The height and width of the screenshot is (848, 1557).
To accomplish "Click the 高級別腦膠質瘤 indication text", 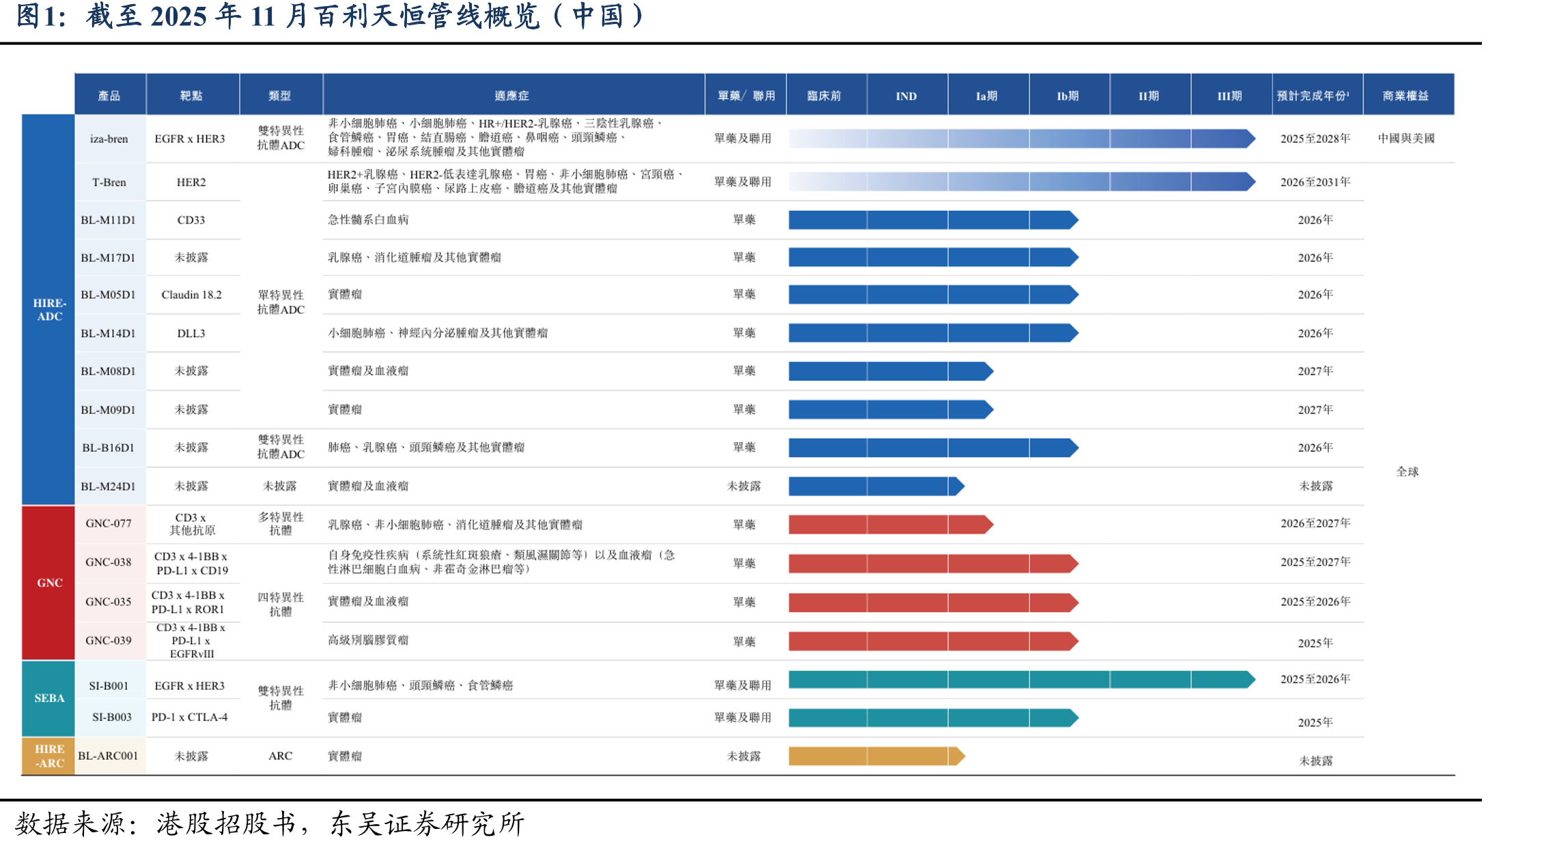I will pos(368,640).
